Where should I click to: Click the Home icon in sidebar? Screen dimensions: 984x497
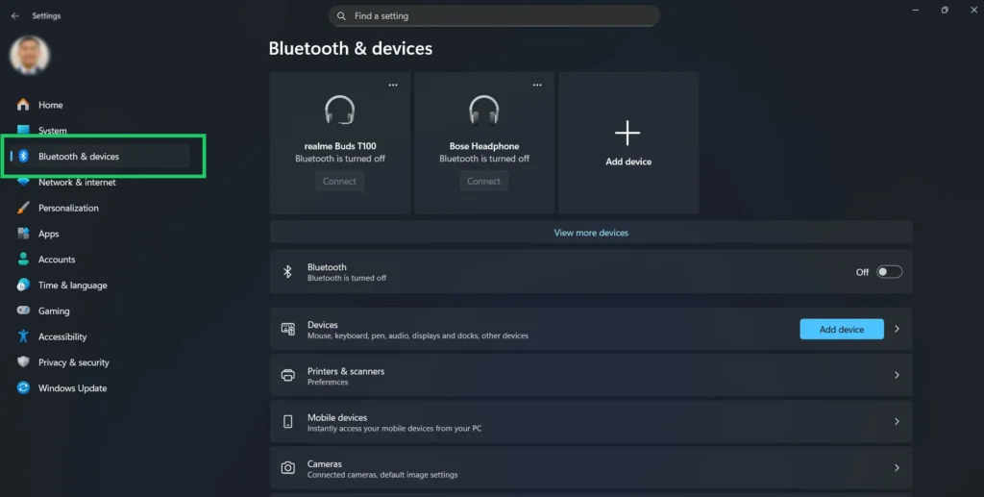pos(23,104)
